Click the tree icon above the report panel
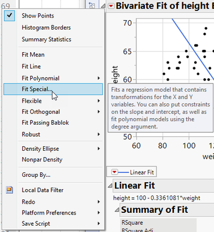The width and height of the screenshot is (214, 232). 92,5
